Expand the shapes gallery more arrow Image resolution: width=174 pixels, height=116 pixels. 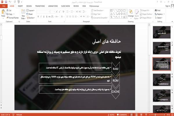coord(126,17)
